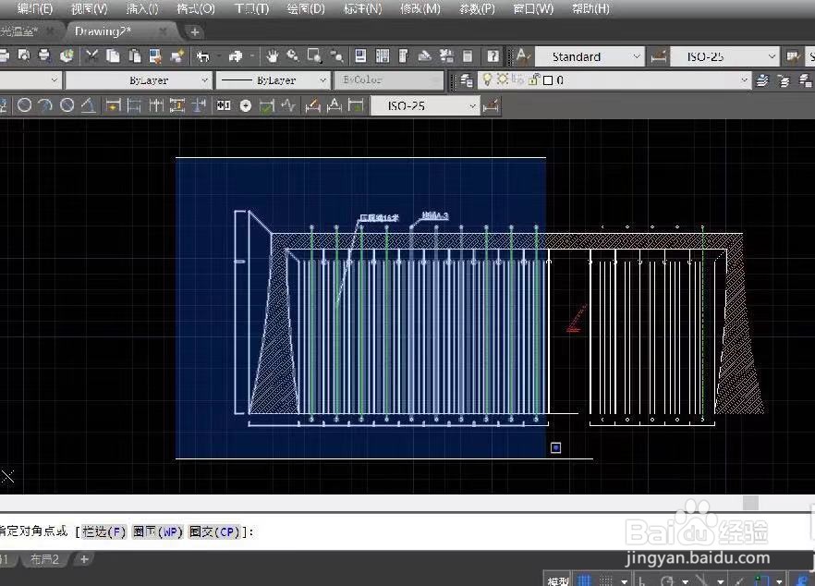
Task: Open the Standard text style dropdown
Action: pos(590,56)
